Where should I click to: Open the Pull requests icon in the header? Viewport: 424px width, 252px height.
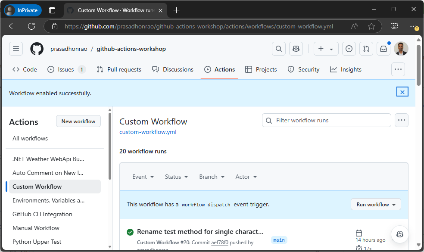[x=366, y=49]
